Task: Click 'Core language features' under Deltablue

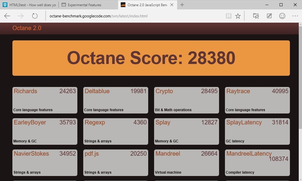Action: click(104, 110)
